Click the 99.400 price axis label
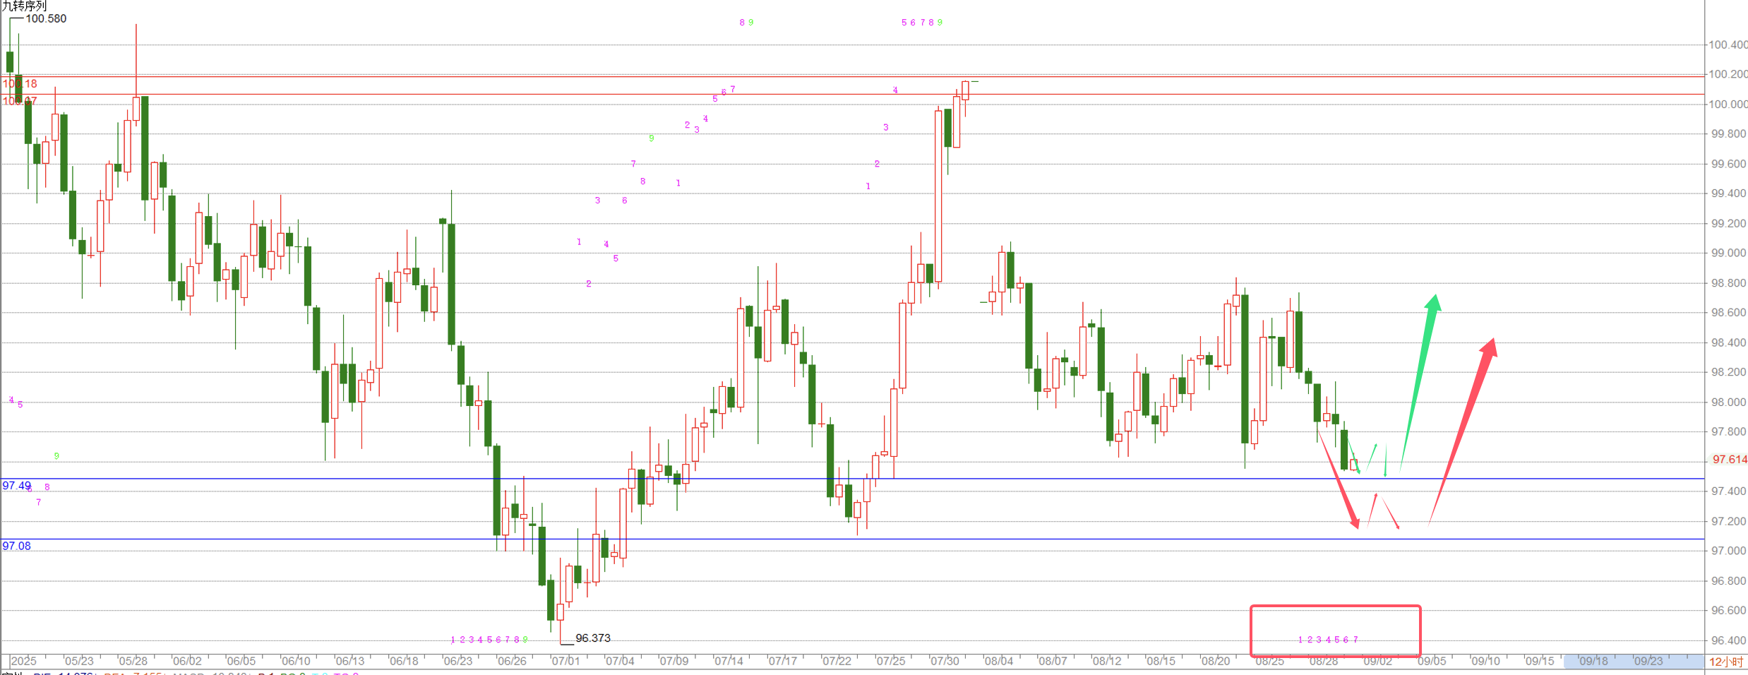 pyautogui.click(x=1729, y=193)
